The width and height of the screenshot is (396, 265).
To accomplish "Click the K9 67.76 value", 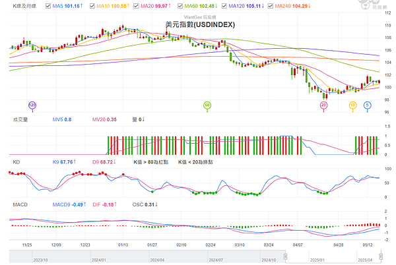I will pos(64,162).
